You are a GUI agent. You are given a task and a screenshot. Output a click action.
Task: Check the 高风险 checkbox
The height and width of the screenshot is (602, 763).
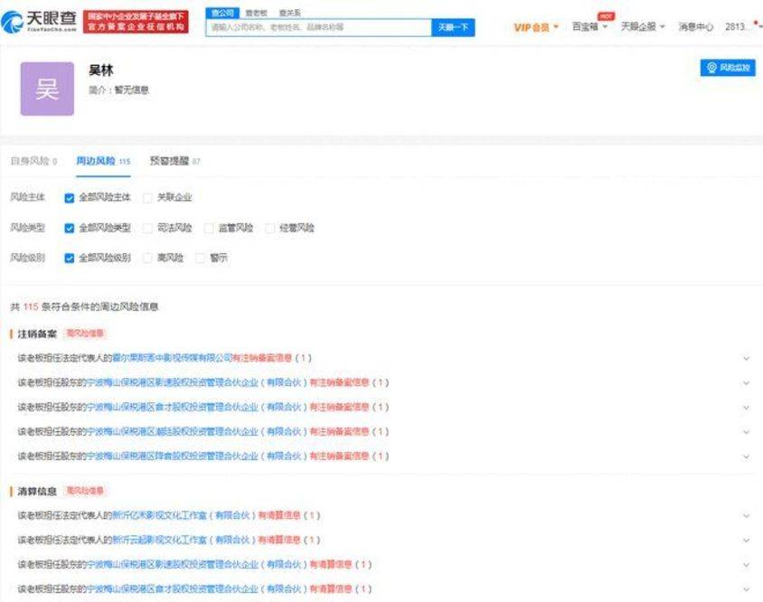click(147, 259)
